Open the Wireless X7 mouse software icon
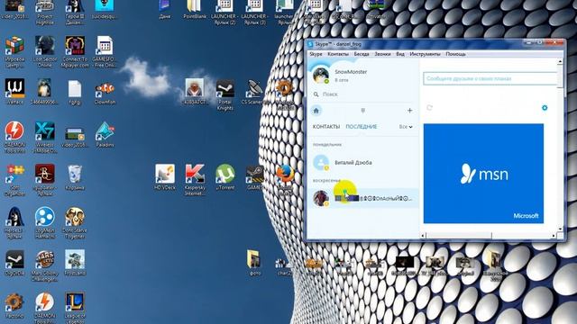The width and height of the screenshot is (577, 324). (45, 138)
